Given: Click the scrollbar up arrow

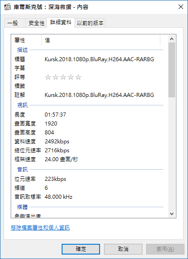Looking at the screenshot, I should click(172, 39).
